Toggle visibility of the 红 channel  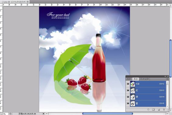[x=128, y=90]
